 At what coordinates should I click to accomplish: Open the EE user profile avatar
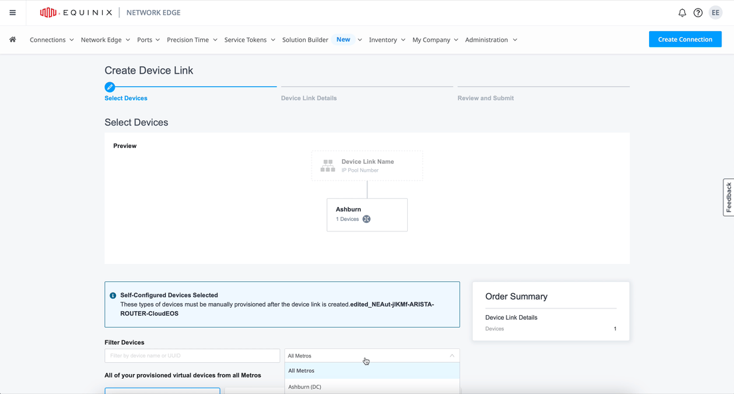coord(715,13)
